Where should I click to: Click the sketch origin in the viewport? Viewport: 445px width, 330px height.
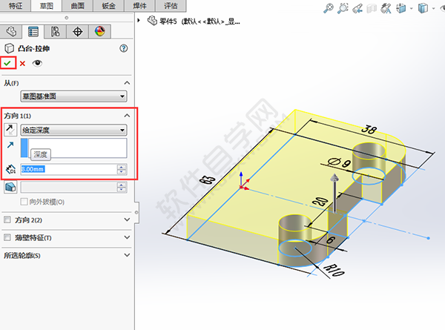(242, 187)
